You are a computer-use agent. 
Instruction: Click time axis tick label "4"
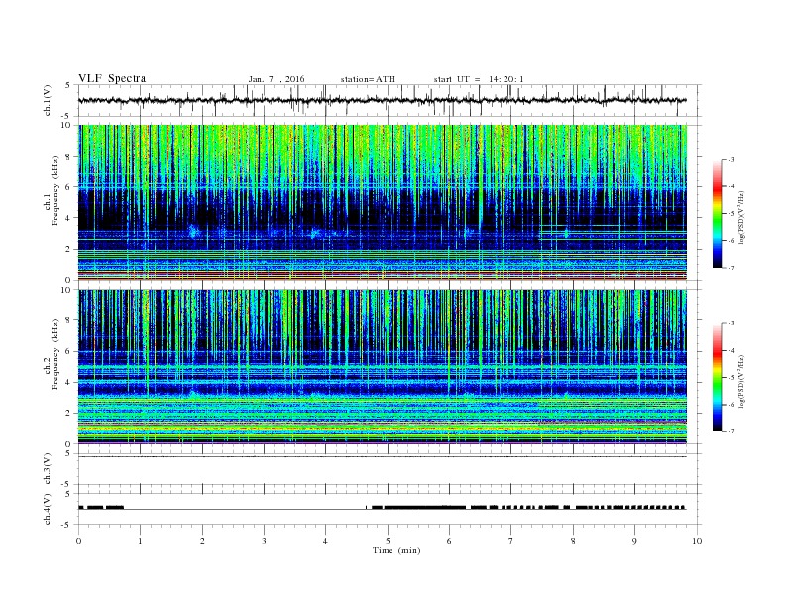[326, 541]
